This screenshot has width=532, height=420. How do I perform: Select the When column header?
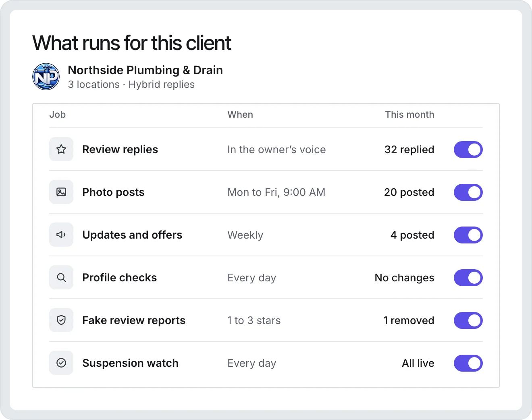(240, 114)
